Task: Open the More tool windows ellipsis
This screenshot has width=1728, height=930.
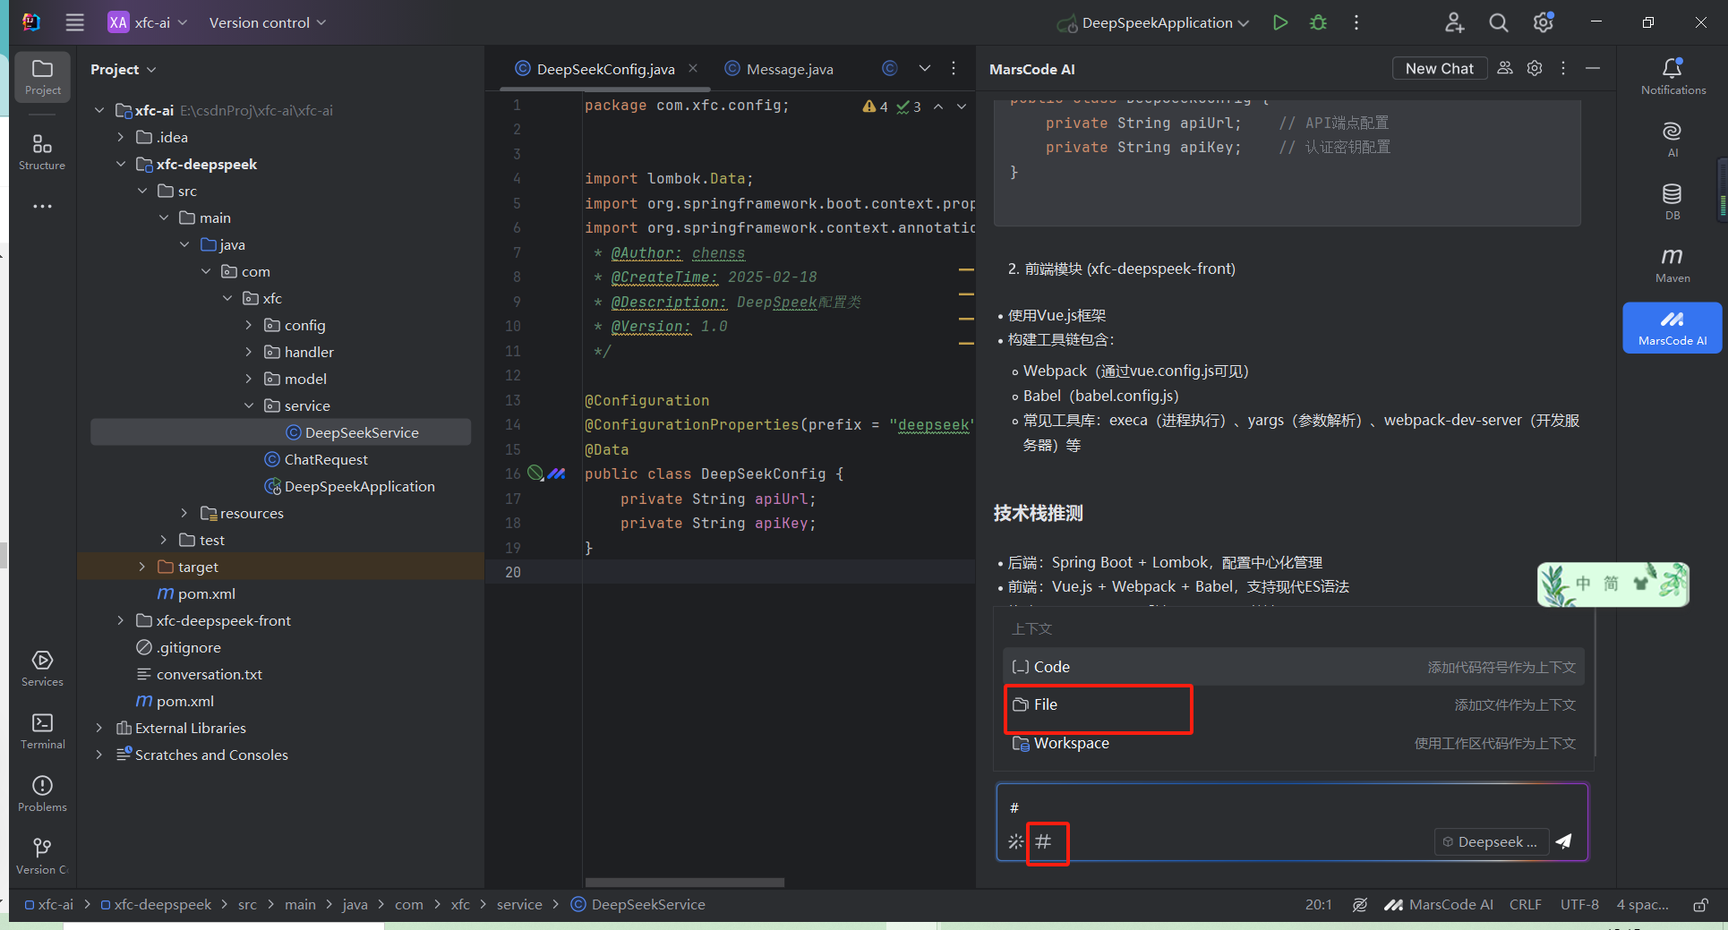Action: [x=42, y=207]
